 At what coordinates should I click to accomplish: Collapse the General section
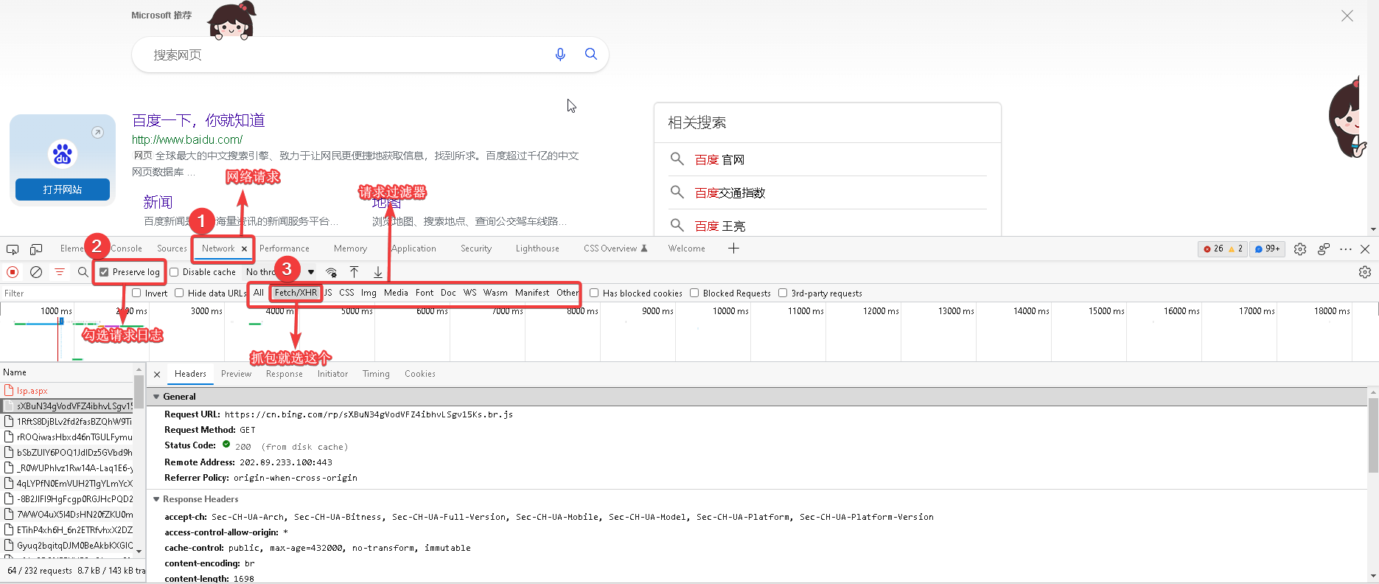[x=156, y=397]
